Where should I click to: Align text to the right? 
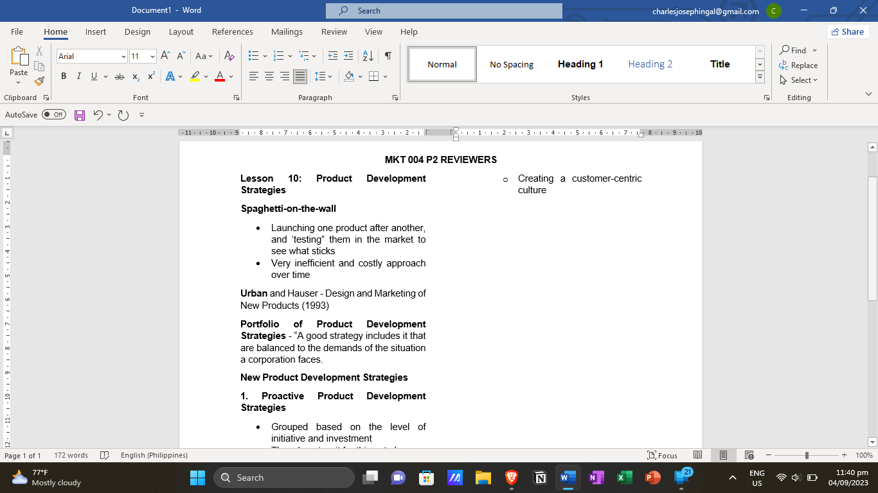285,76
